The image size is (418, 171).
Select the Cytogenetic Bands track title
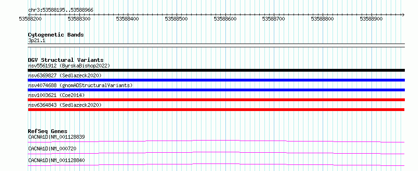click(56, 35)
